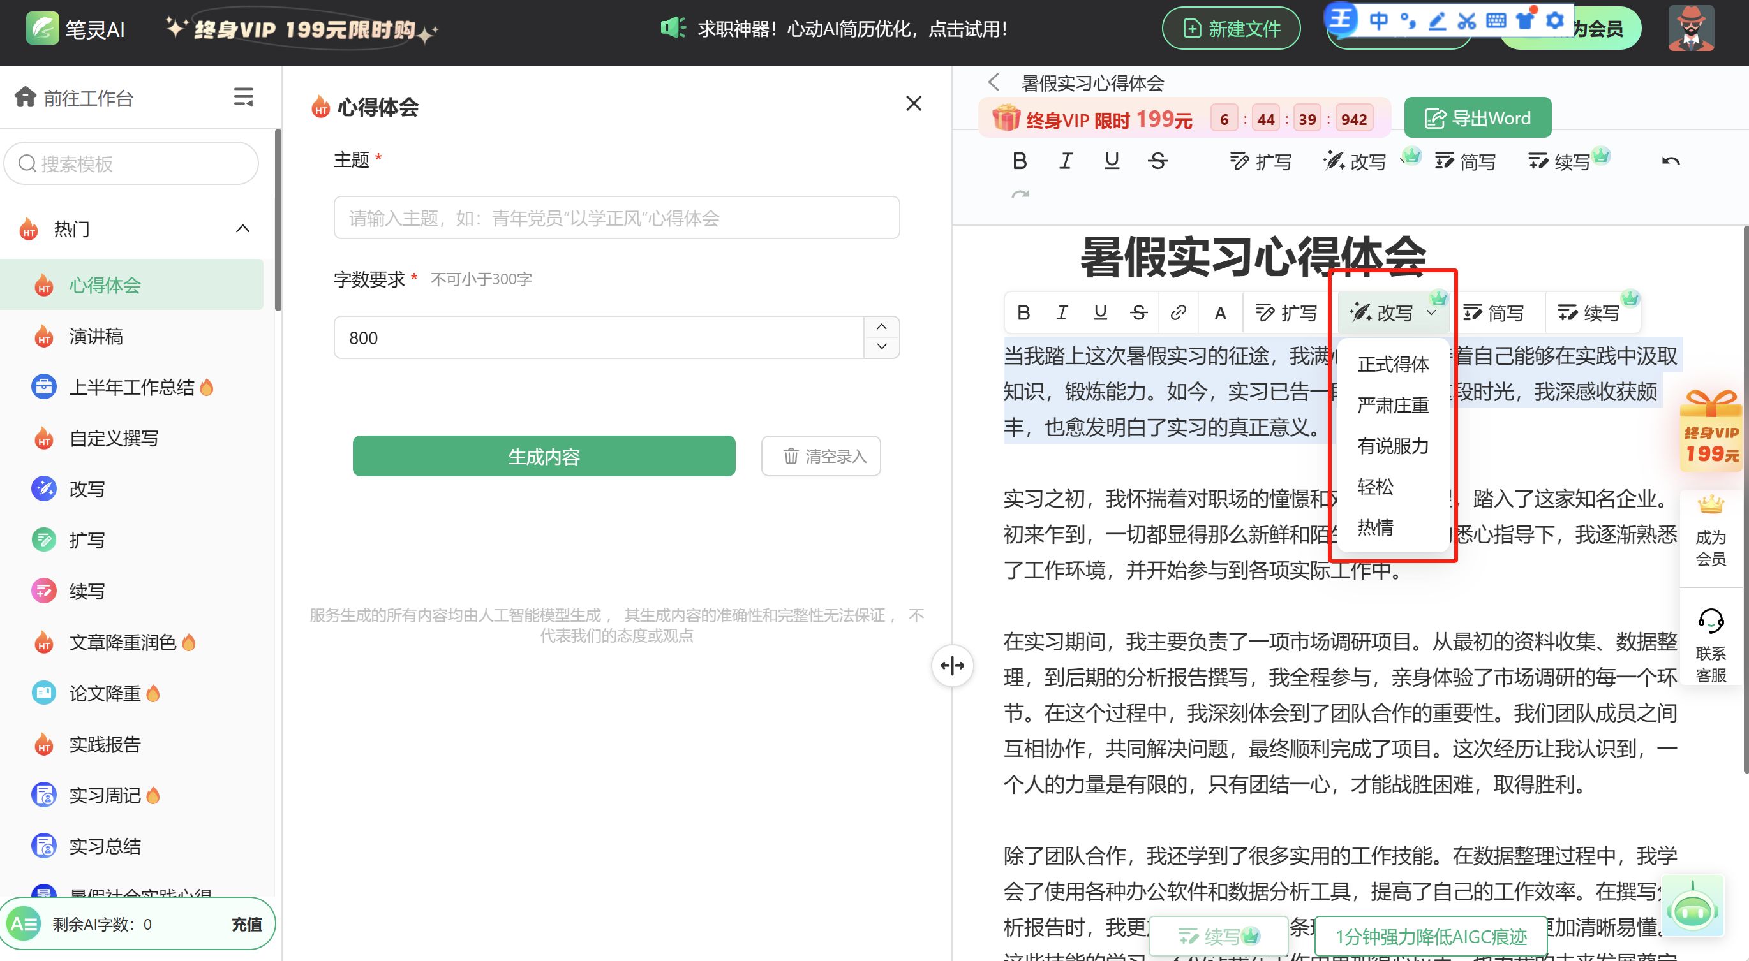Click the link icon in floating toolbar

[x=1178, y=313]
